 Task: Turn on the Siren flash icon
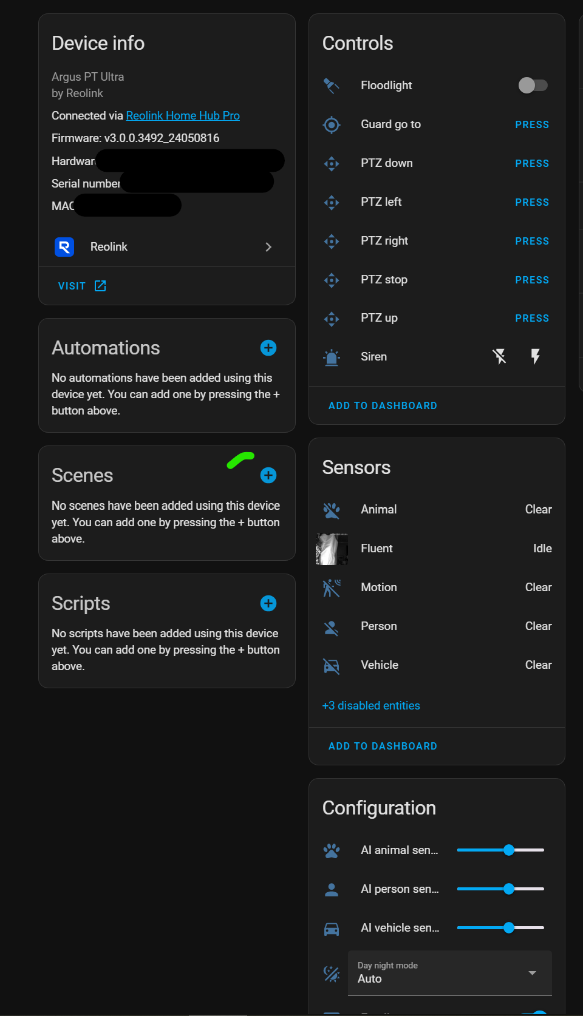(535, 357)
